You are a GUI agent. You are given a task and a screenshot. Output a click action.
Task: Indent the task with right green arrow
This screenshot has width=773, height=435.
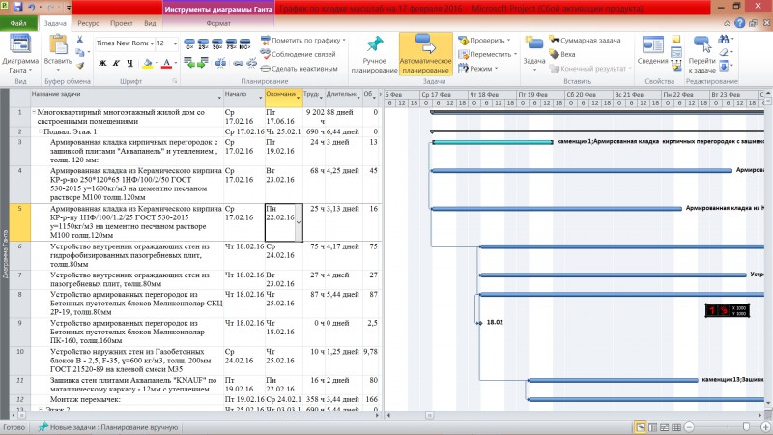(x=203, y=63)
